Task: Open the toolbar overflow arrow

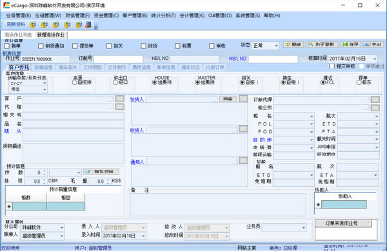Action: 96,26
